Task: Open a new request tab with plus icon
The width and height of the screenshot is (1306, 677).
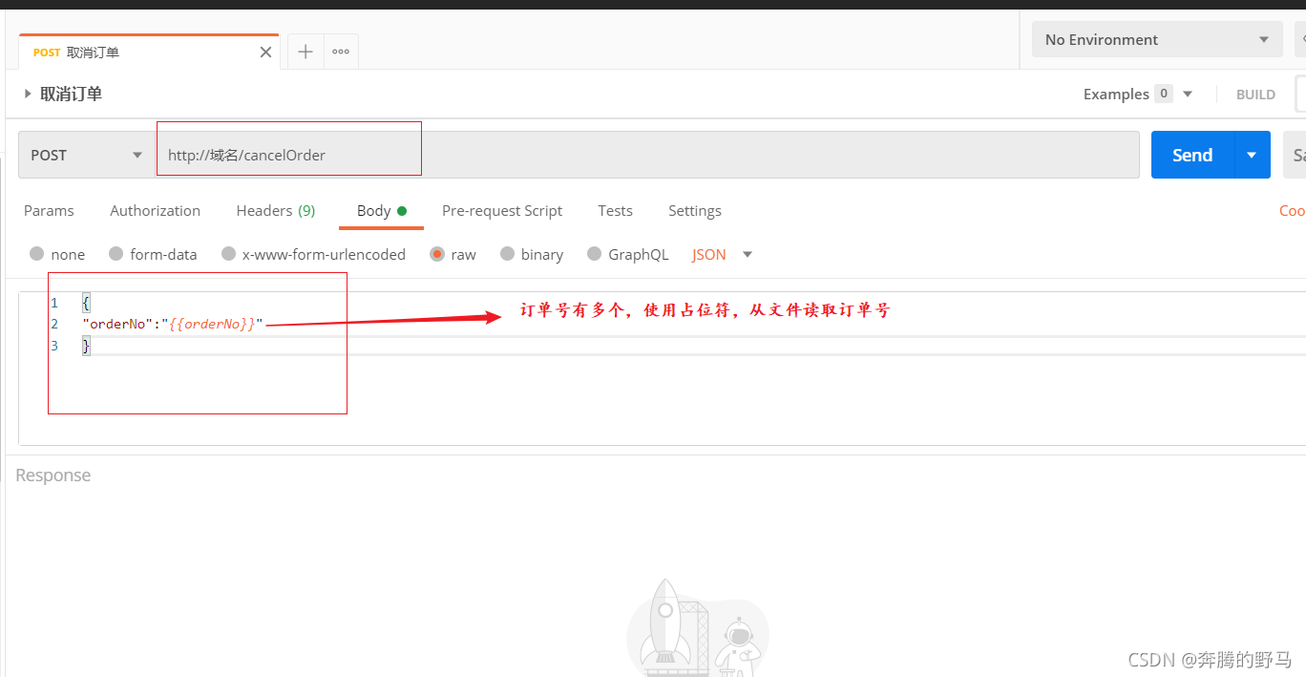Action: [x=305, y=52]
